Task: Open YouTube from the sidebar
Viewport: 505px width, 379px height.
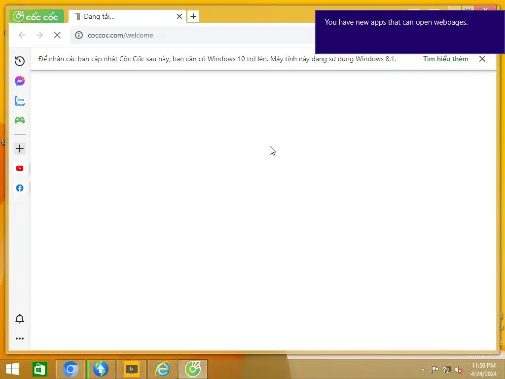Action: (20, 168)
